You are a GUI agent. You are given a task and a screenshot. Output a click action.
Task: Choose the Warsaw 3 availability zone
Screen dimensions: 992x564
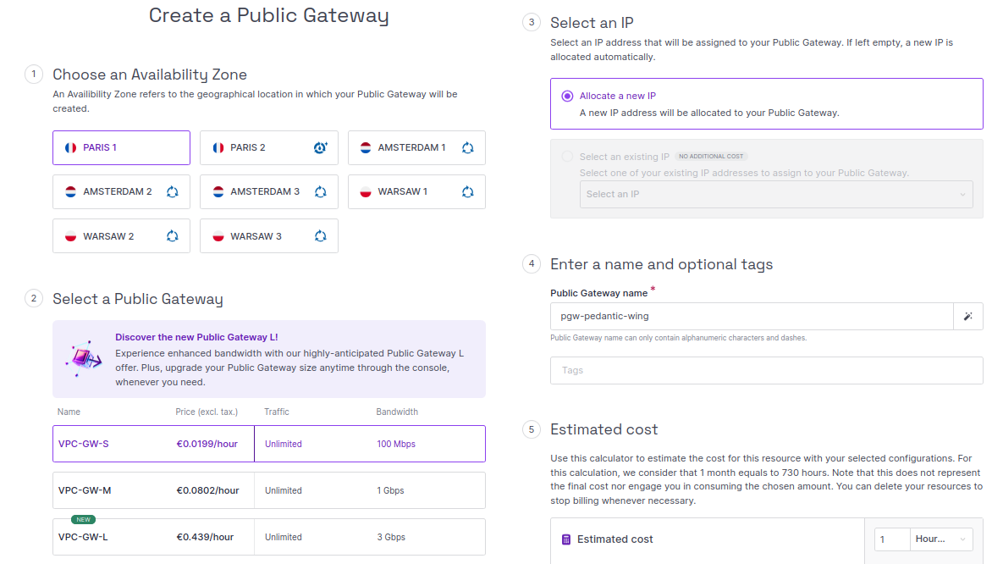pos(268,236)
